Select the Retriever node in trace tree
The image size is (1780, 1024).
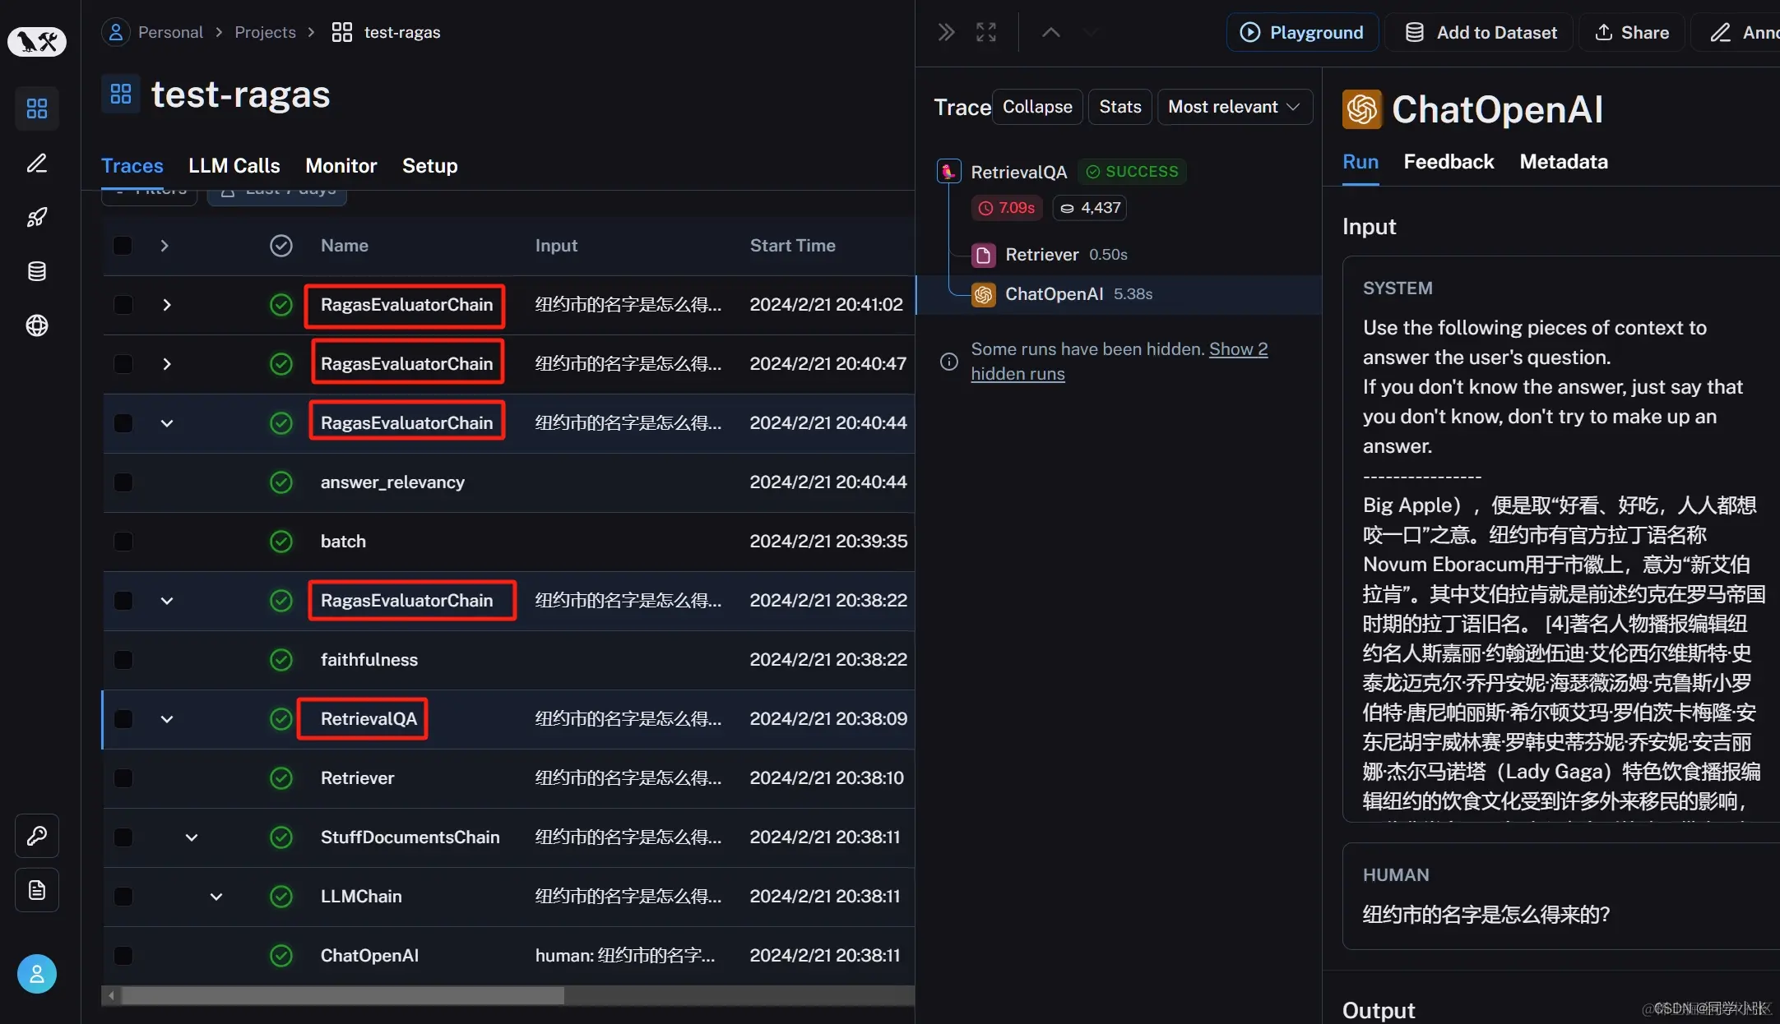[x=1041, y=255]
